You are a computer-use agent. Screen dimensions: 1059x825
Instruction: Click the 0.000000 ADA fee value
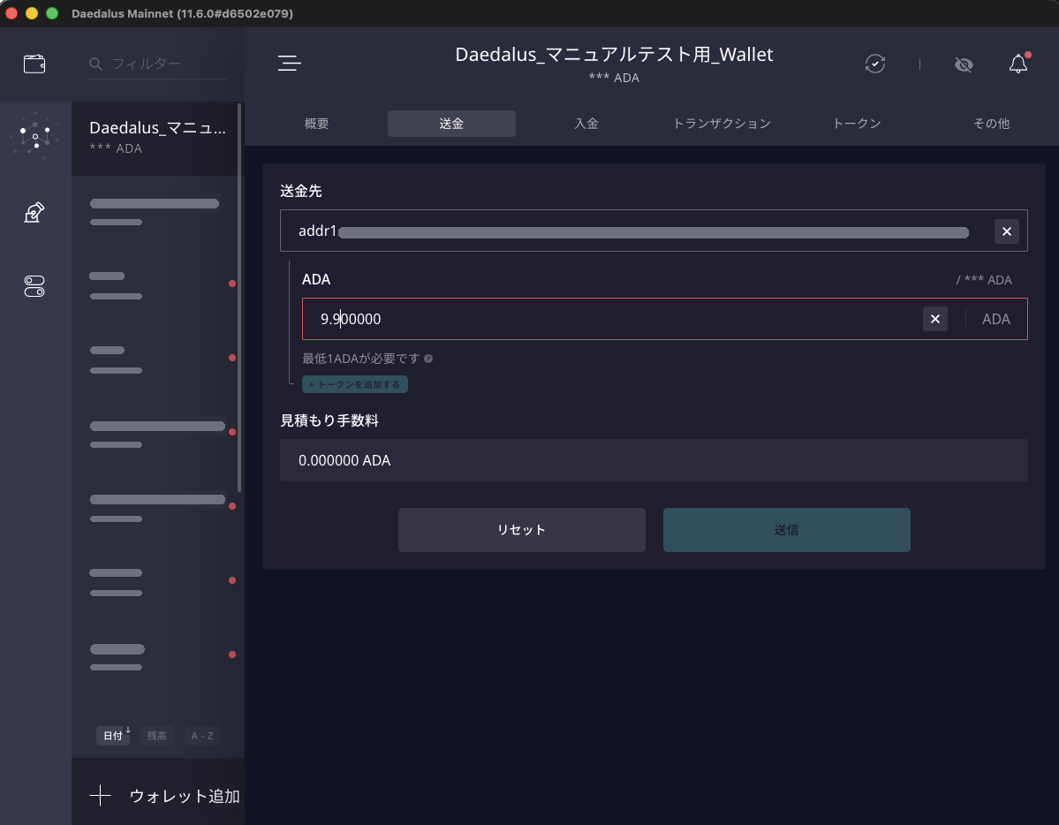coord(344,460)
